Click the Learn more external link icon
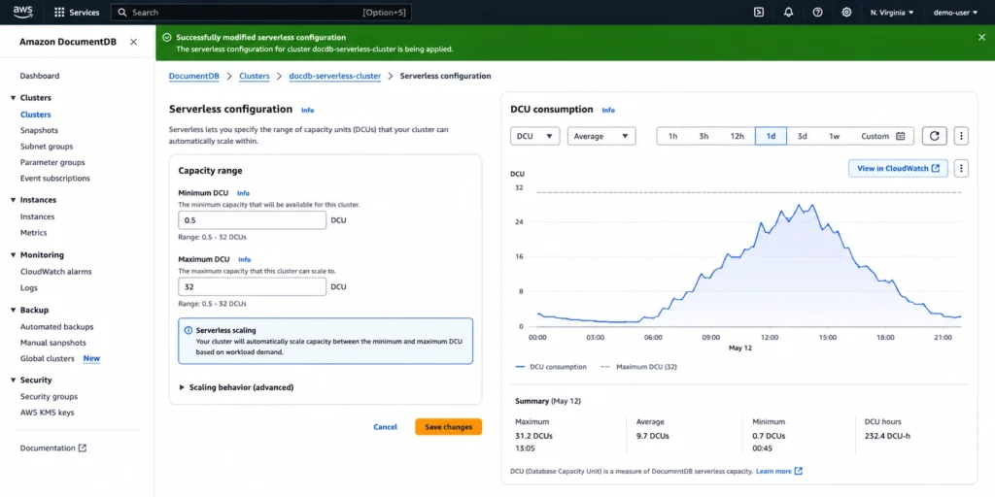Viewport: 995px width, 497px height. 799,471
